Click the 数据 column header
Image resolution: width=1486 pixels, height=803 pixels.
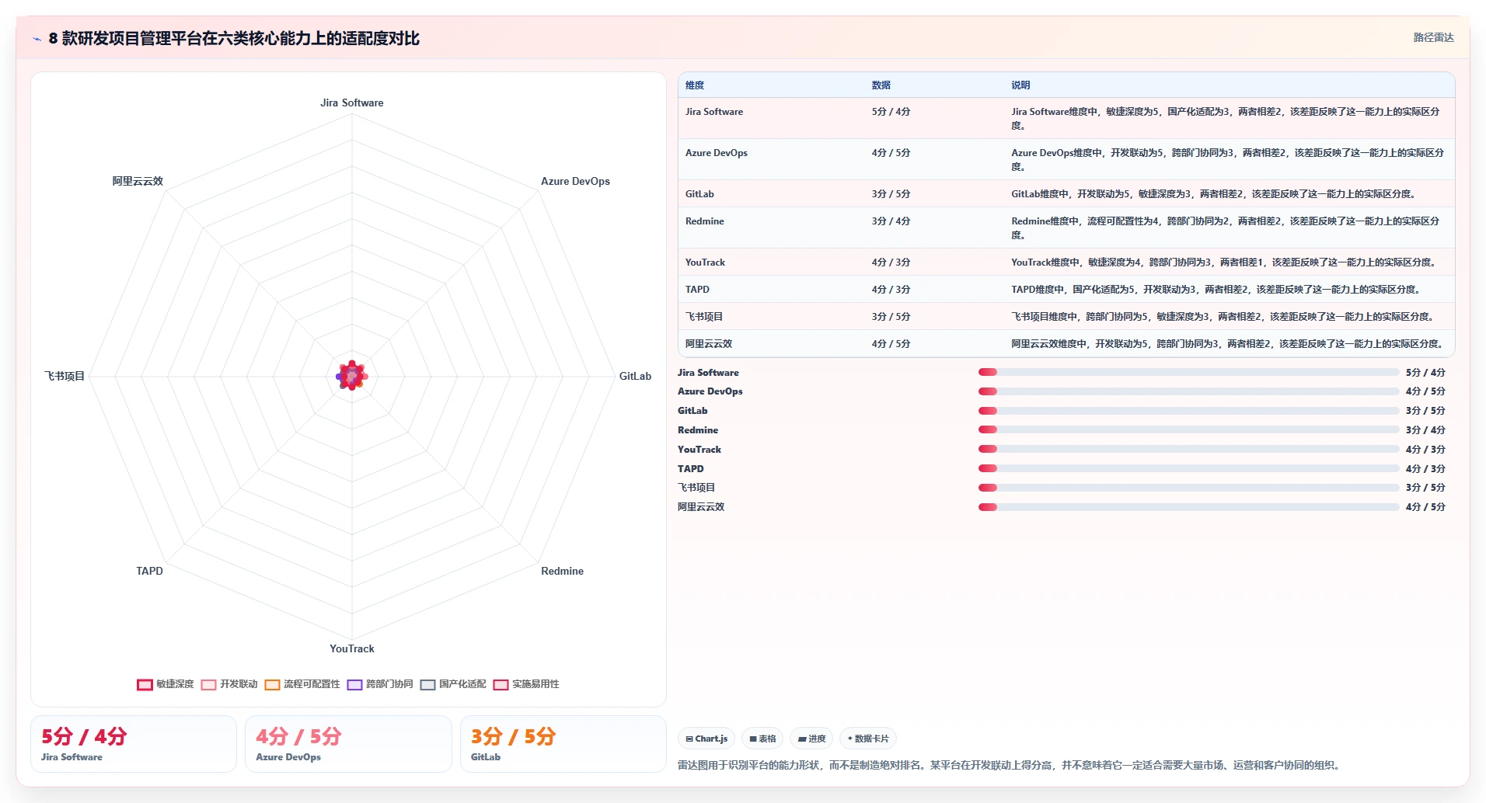coord(881,85)
